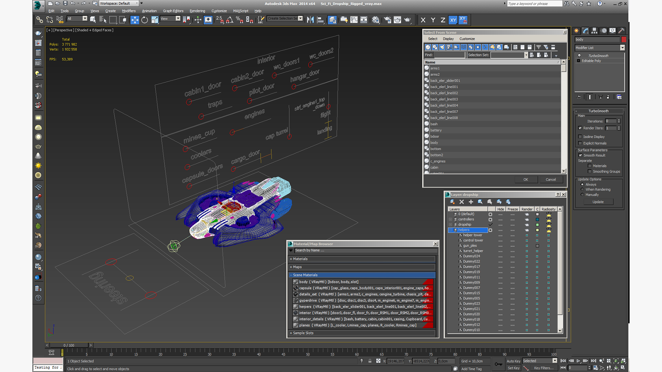Screen dimensions: 662x372
Task: Click the Unlink Selection chain icon
Action: click(x=50, y=20)
